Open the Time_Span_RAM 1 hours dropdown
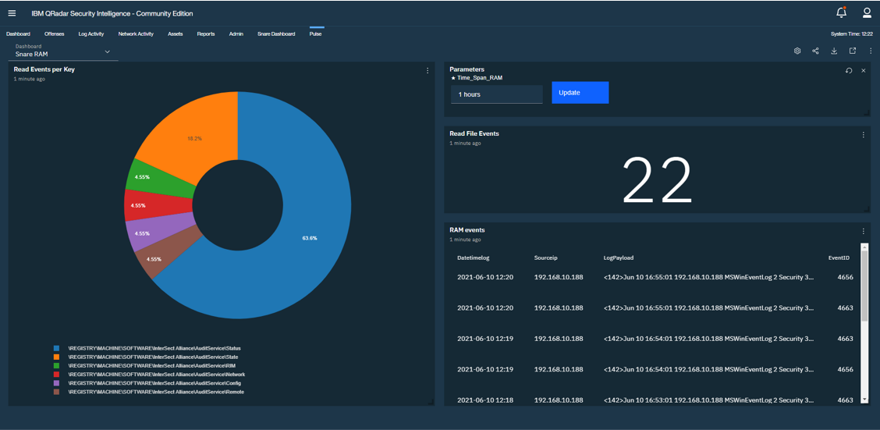 497,94
